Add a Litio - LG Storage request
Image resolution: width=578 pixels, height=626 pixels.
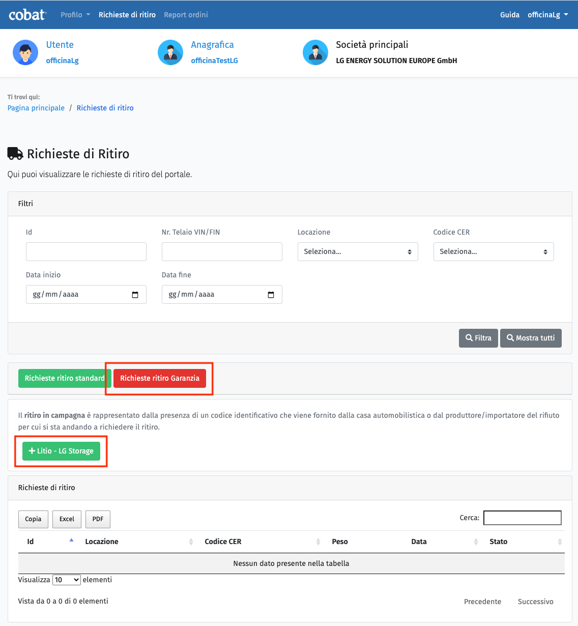62,451
